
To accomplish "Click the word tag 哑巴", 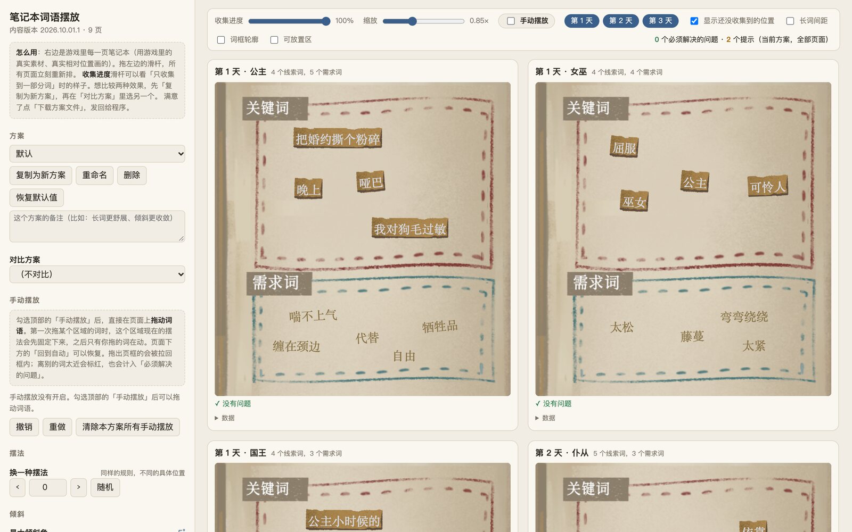I will tap(371, 182).
